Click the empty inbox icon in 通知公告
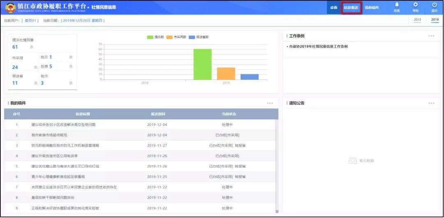This screenshot has height=218, width=444. pyautogui.click(x=351, y=160)
